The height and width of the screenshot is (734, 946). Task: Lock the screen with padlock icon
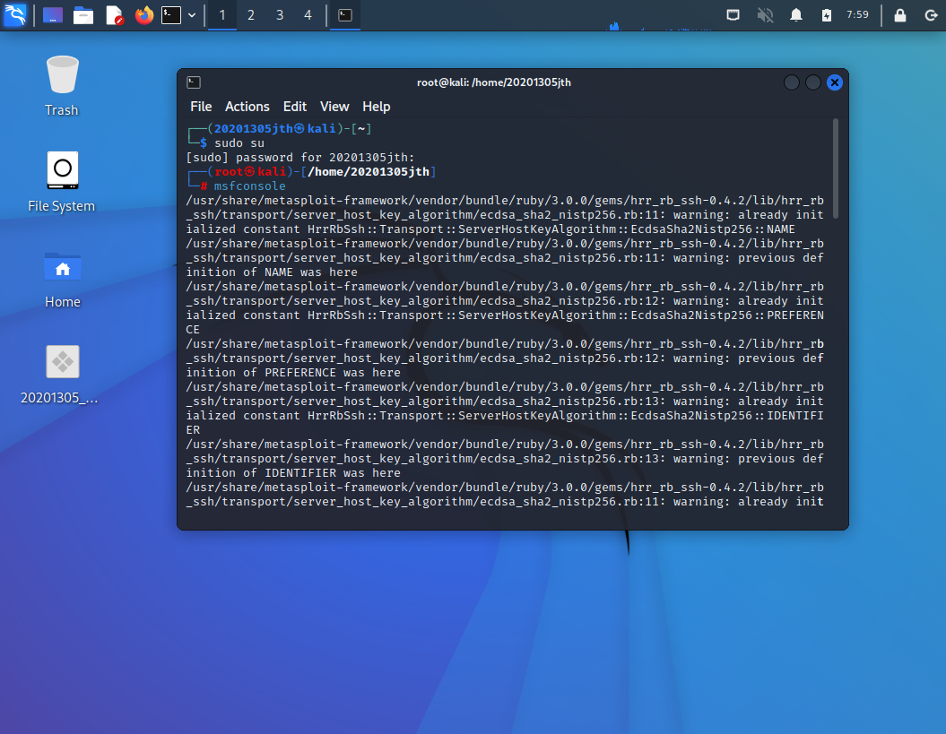tap(900, 14)
